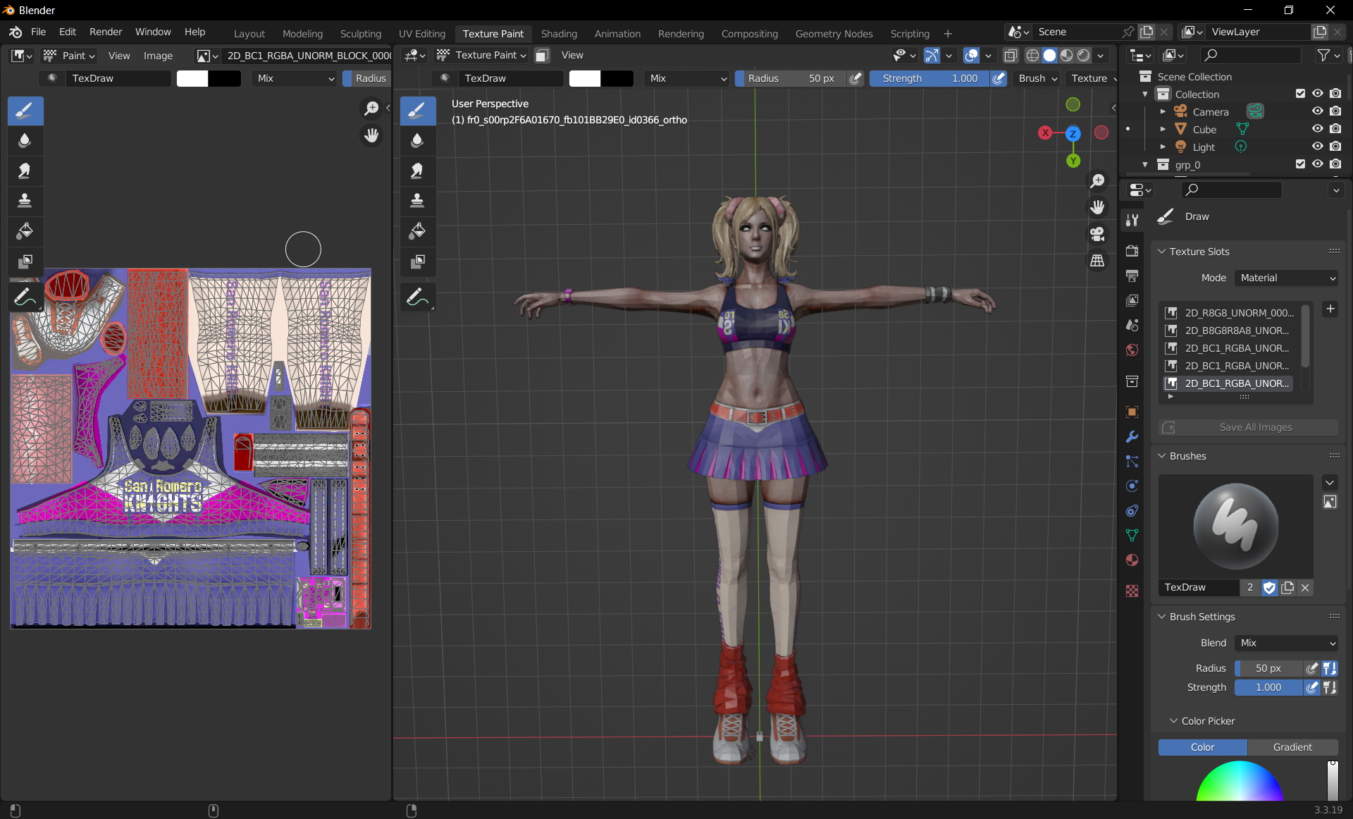Screen dimensions: 1353x819
Task: Select the Mask tool in the 3D viewport toolbar
Action: [417, 261]
